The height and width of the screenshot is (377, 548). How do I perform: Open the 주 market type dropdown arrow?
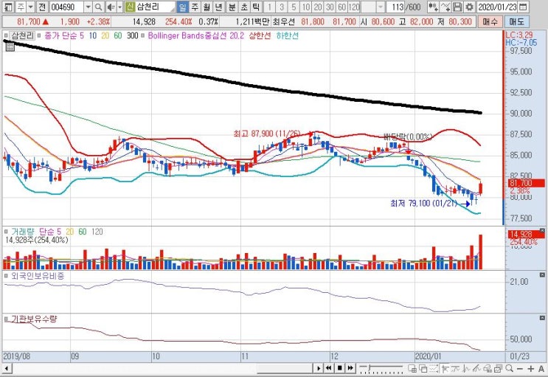(31, 7)
